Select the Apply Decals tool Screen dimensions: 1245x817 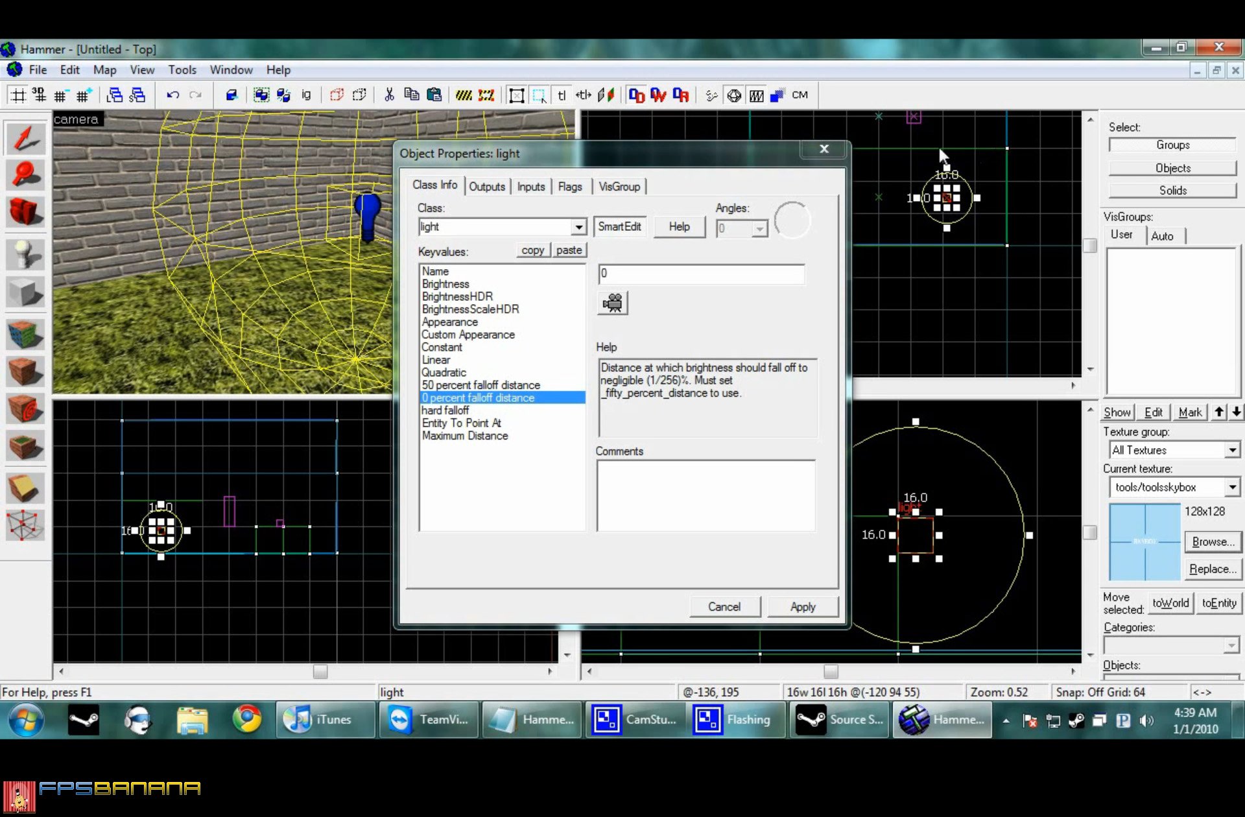(25, 408)
